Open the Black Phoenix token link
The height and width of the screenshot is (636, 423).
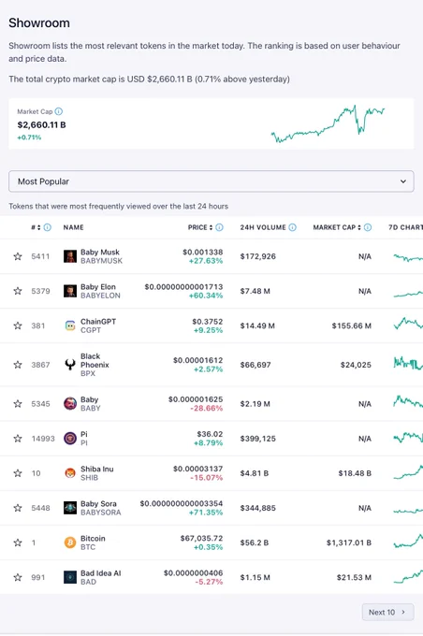pyautogui.click(x=95, y=360)
